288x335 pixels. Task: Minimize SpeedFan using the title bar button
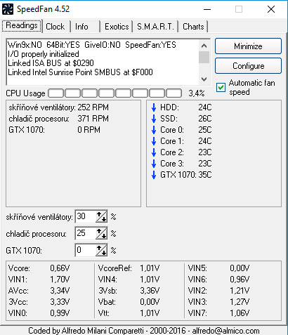pos(207,9)
